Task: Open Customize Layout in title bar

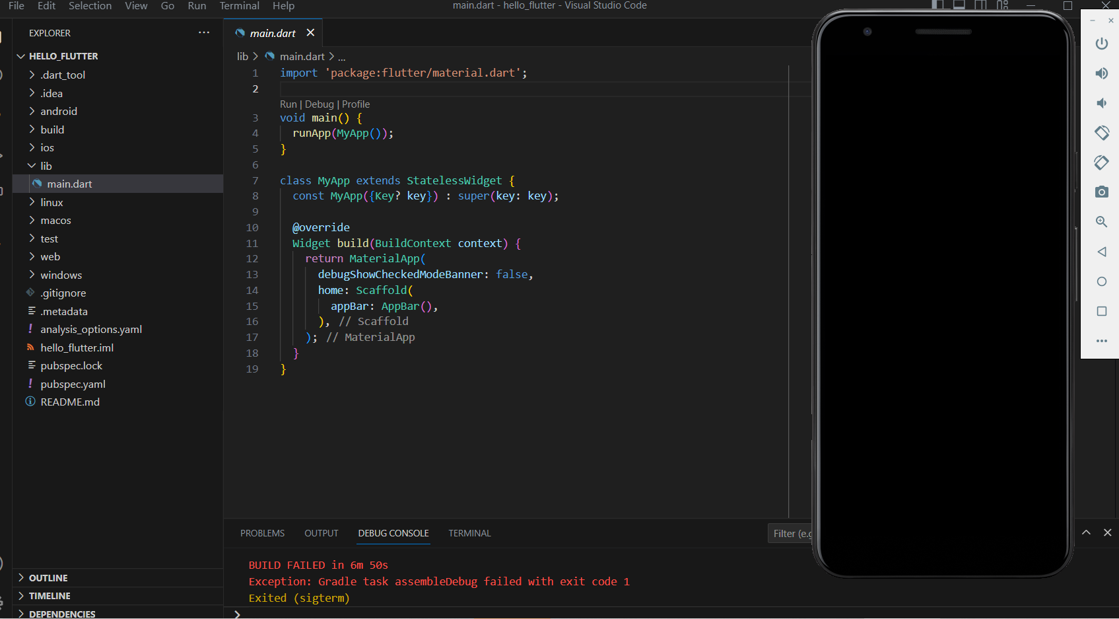Action: click(1002, 5)
